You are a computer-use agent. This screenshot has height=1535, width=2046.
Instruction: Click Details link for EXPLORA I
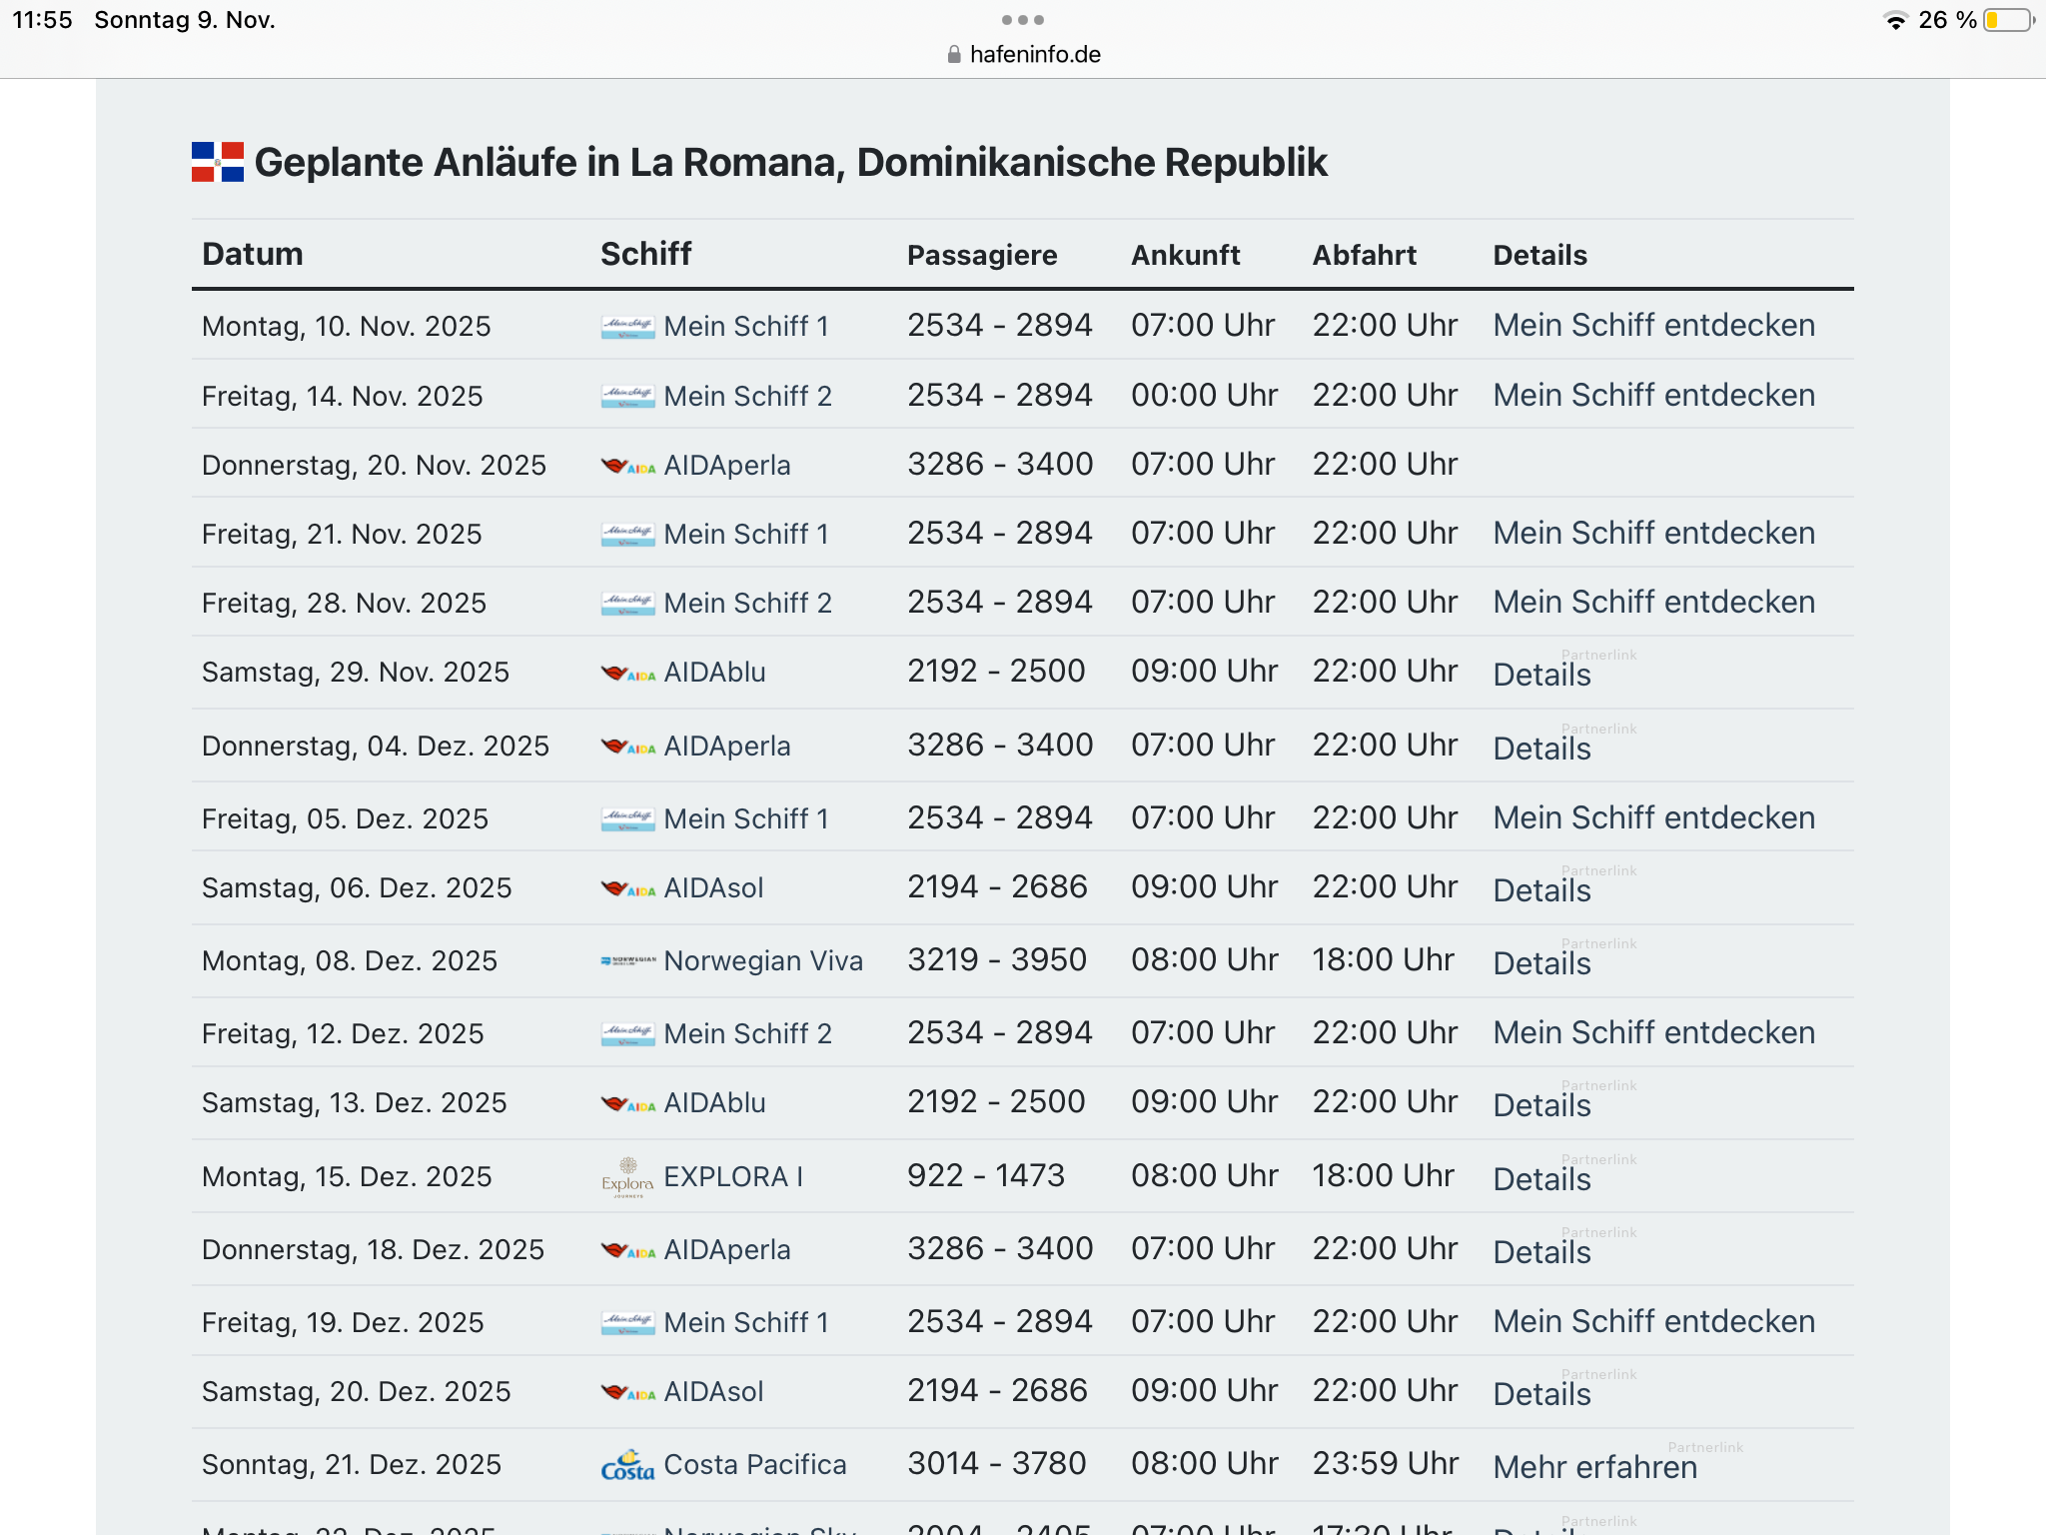1541,1180
